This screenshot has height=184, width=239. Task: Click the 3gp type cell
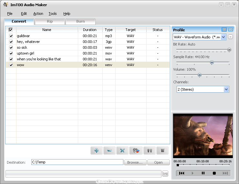pos(109,42)
